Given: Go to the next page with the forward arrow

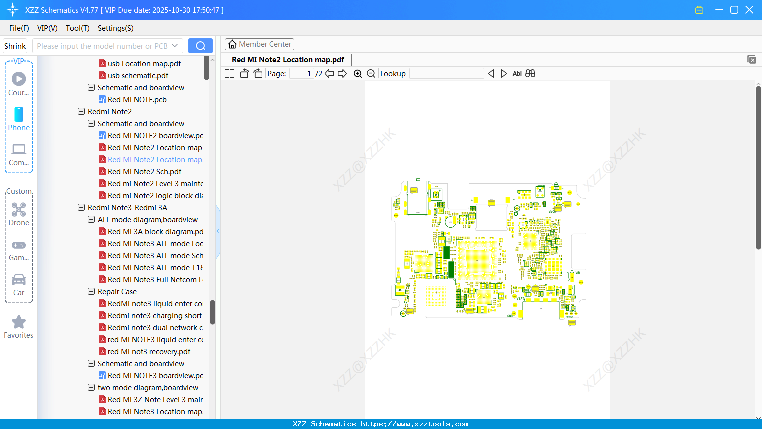Looking at the screenshot, I should coord(342,73).
